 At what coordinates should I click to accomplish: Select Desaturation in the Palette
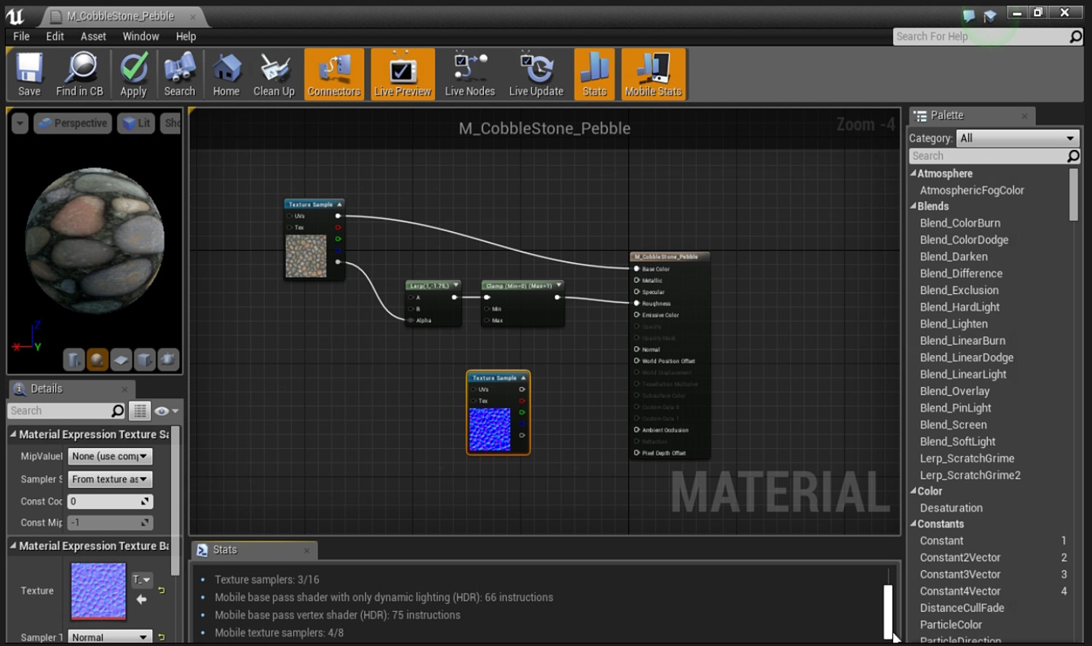951,509
